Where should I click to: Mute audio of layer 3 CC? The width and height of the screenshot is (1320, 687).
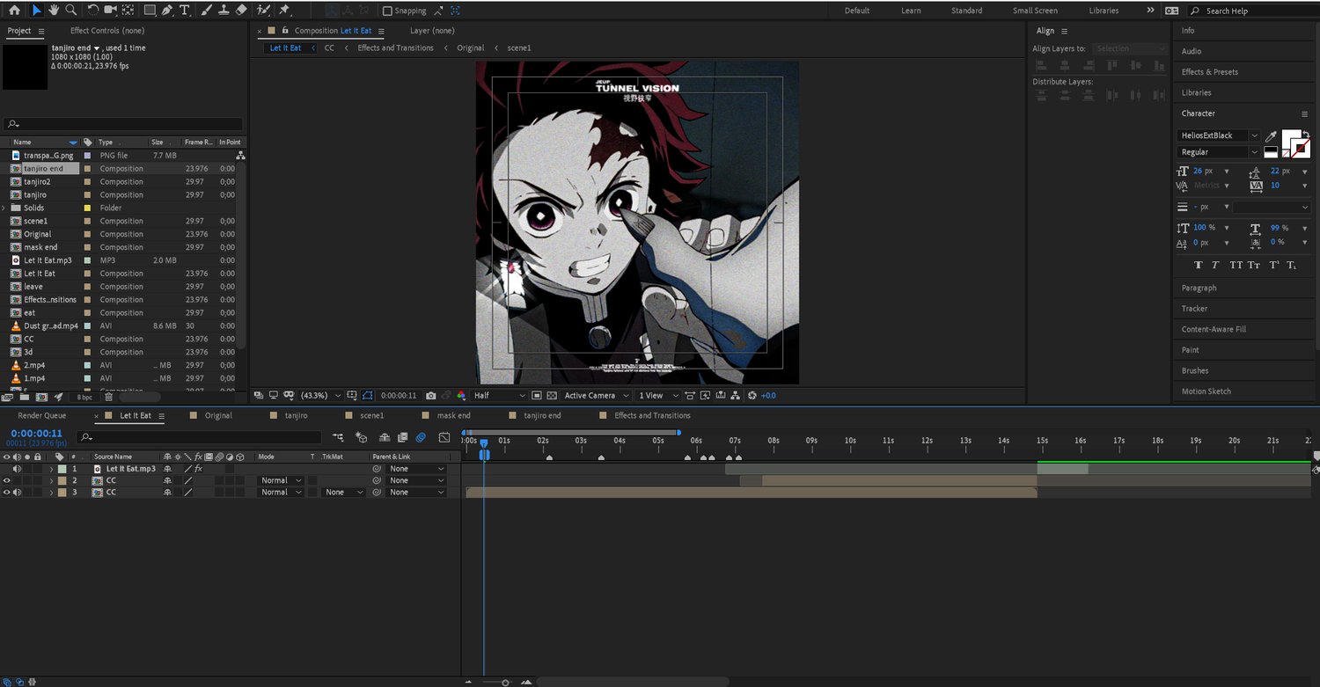click(16, 493)
